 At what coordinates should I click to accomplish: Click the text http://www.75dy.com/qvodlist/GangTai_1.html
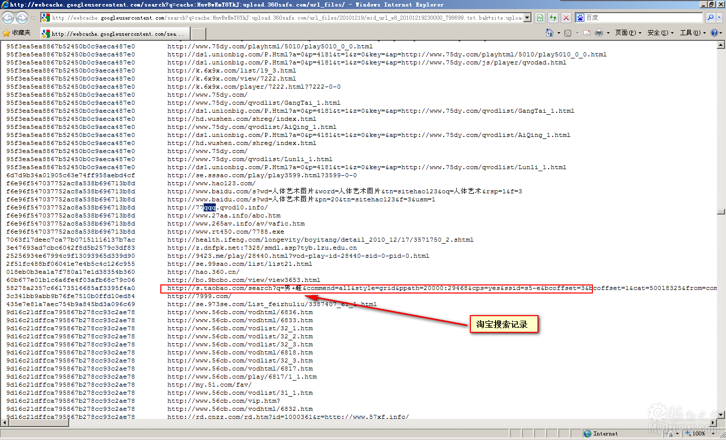(254, 103)
